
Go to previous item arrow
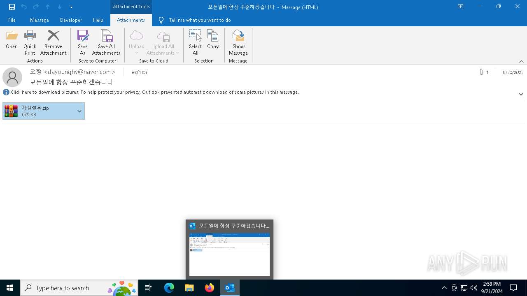[x=48, y=7]
